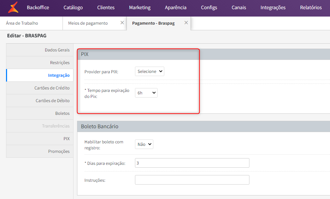This screenshot has height=199, width=330.
Task: Open the Provider para PIX dropdown
Action: click(x=149, y=71)
